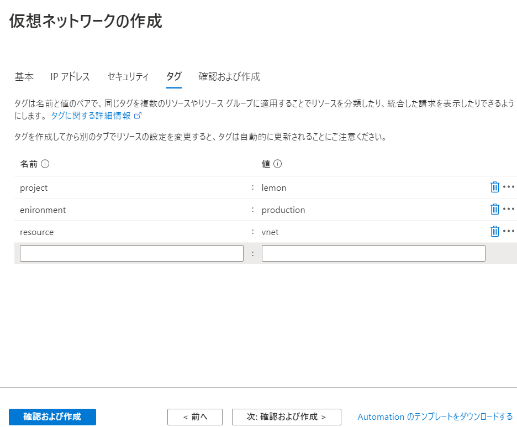This screenshot has width=517, height=427.
Task: Show info tooltip next to 名前 header
Action: point(45,164)
